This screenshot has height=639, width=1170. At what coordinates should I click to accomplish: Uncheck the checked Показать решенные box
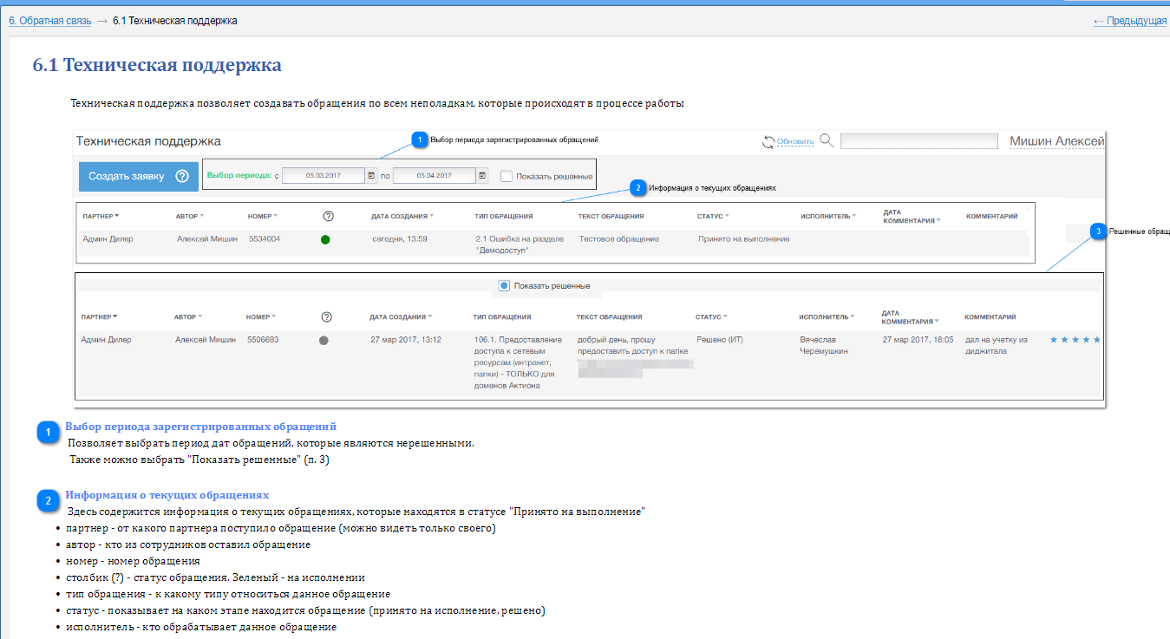coord(504,285)
